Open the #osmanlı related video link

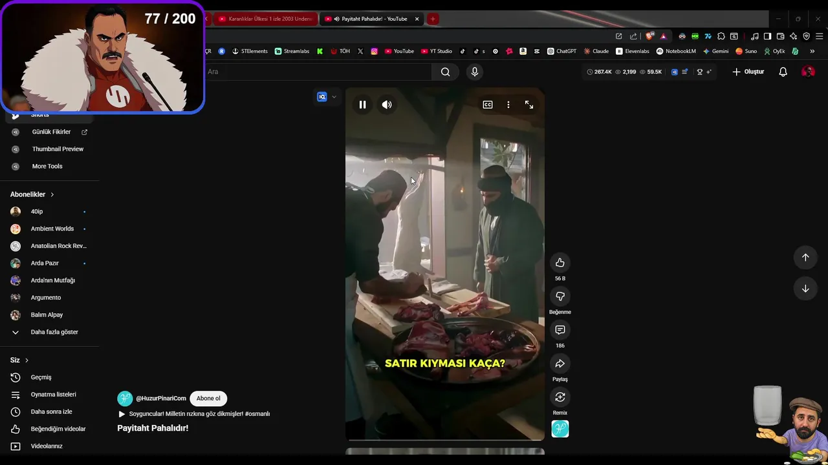click(194, 414)
